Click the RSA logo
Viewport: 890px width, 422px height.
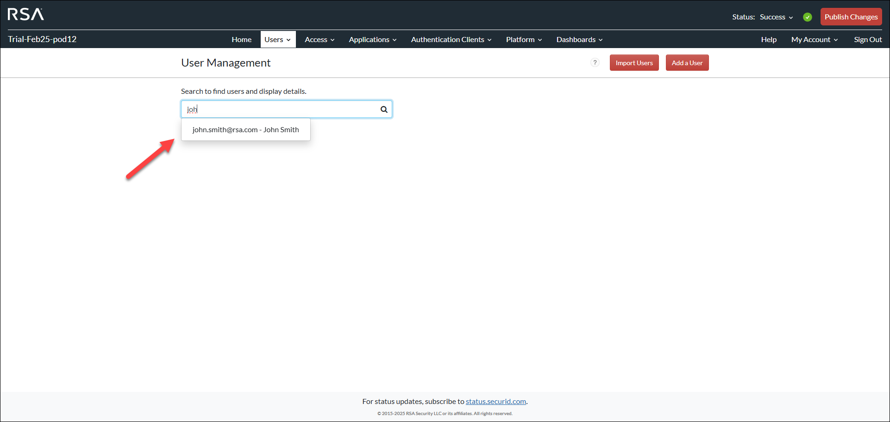click(25, 15)
